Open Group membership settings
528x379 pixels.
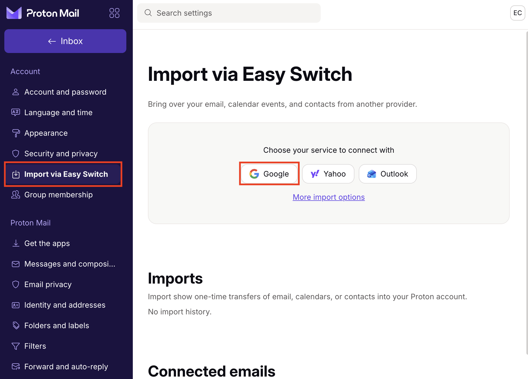point(65,195)
